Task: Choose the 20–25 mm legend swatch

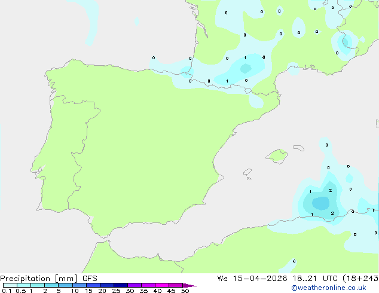Action: [x=107, y=285]
